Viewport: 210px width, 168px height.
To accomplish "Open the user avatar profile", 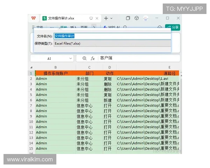I will (146, 18).
